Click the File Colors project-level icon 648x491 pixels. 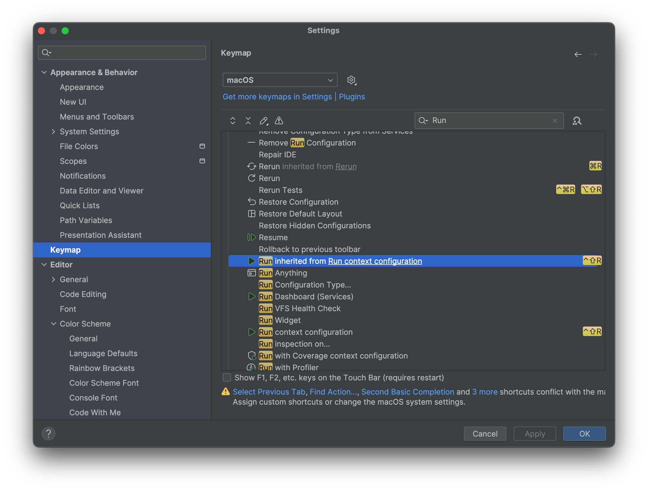(202, 146)
